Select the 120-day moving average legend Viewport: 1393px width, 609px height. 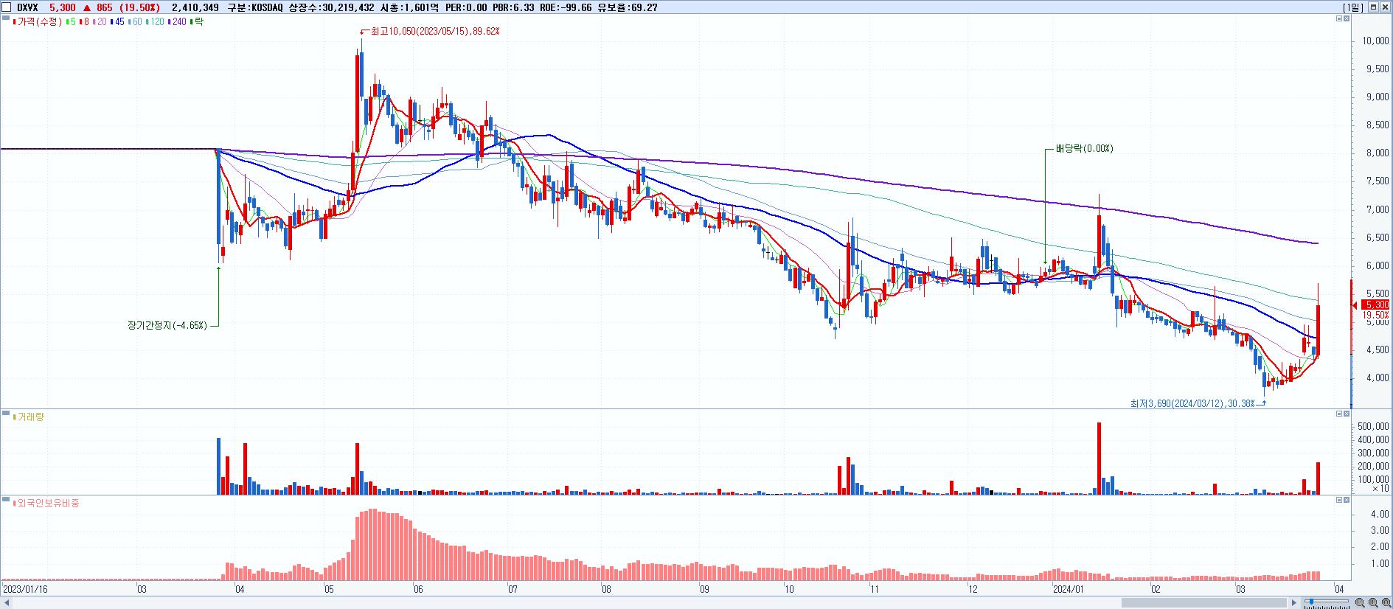155,22
